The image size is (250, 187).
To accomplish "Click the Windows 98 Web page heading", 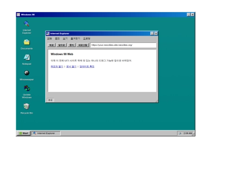I will coord(62,54).
